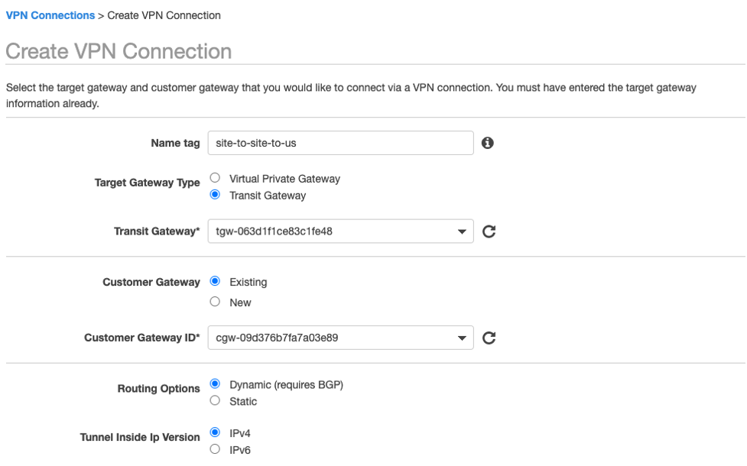Pick IPv4 tunnel inside IP version

[215, 432]
